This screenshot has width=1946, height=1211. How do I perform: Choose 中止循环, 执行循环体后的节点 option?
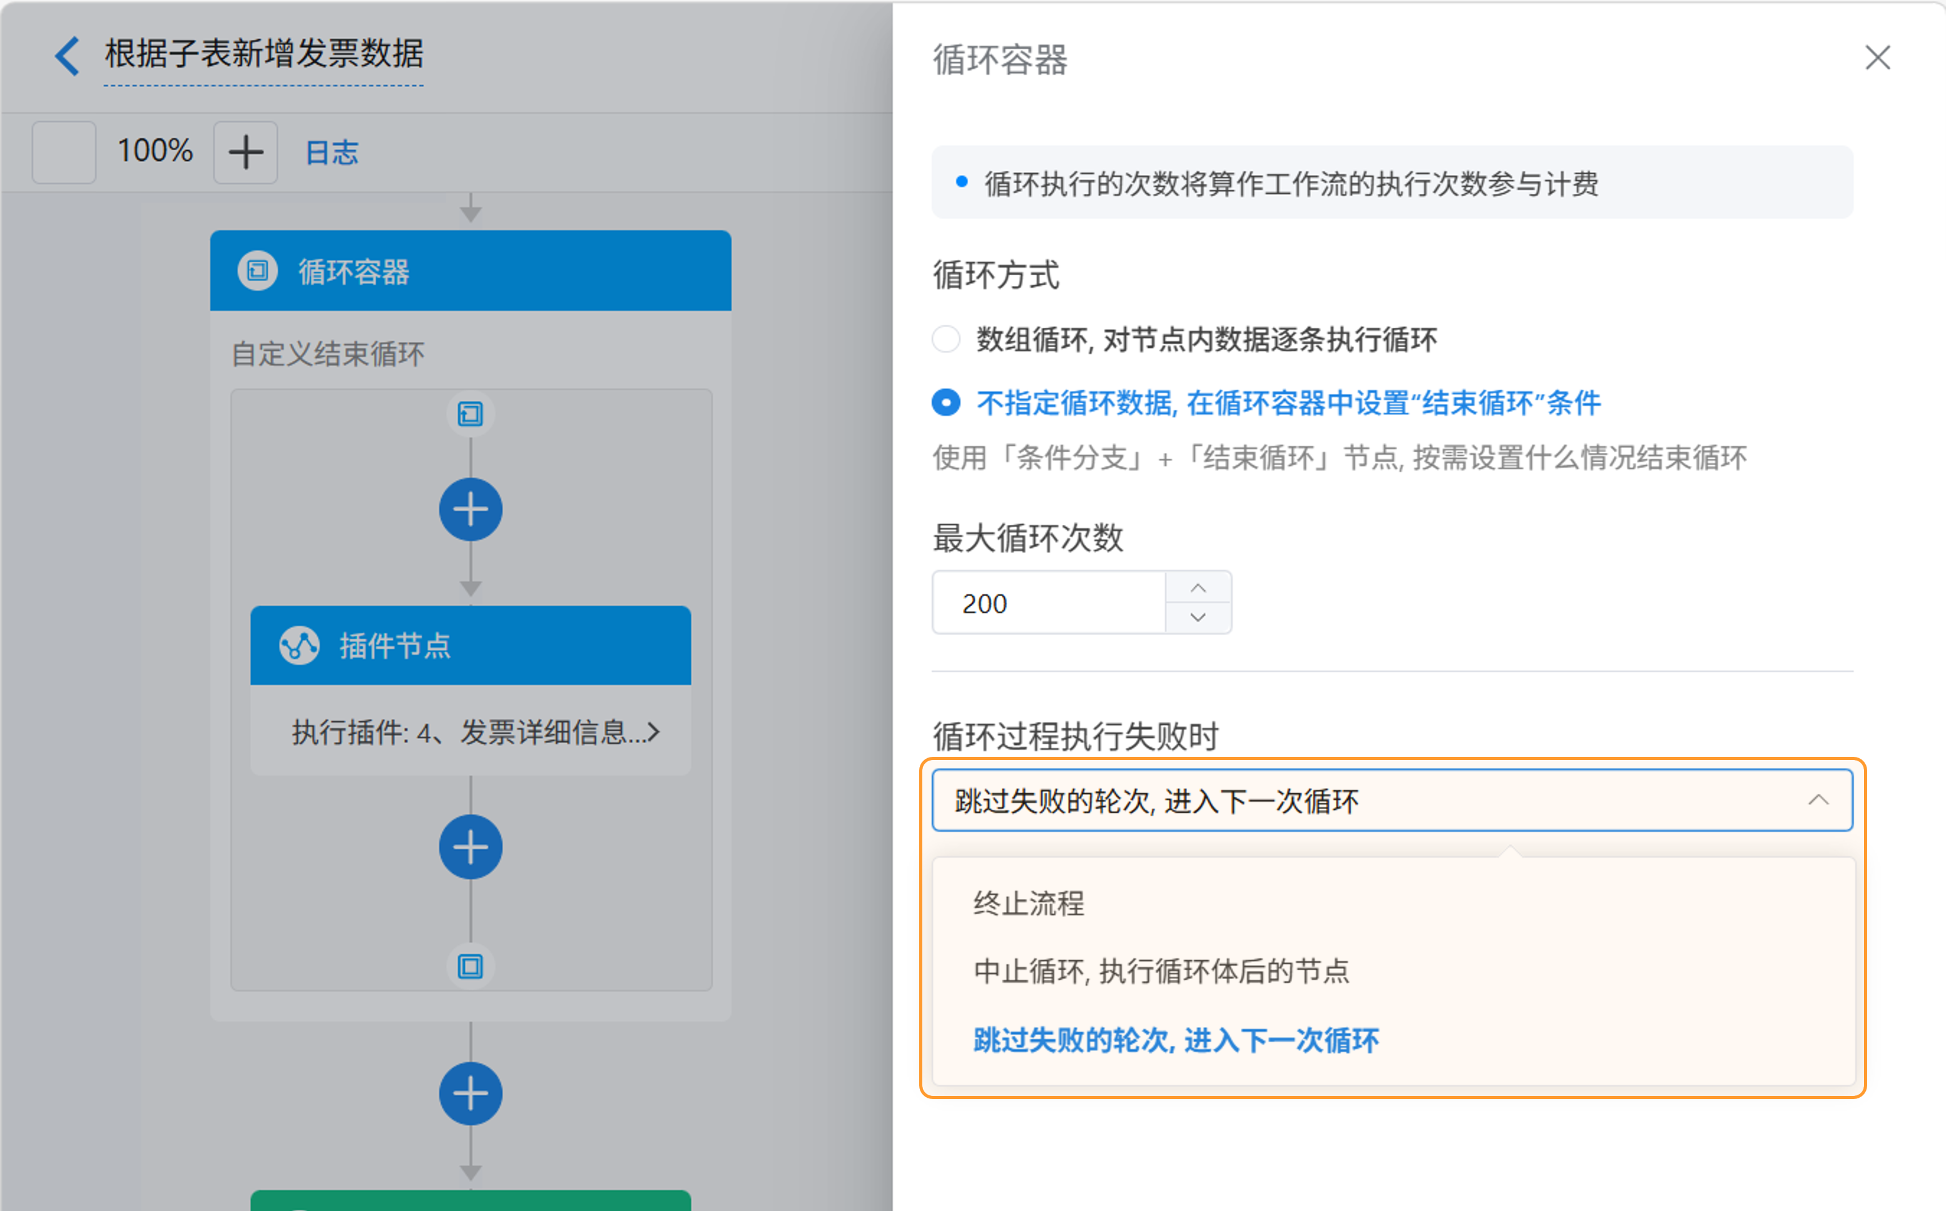(x=1161, y=971)
